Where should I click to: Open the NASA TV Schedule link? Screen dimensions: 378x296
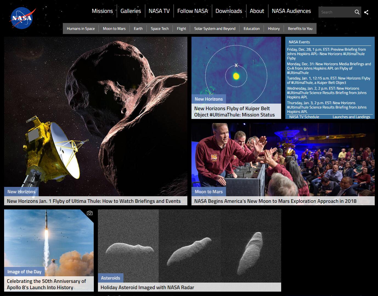tap(304, 117)
